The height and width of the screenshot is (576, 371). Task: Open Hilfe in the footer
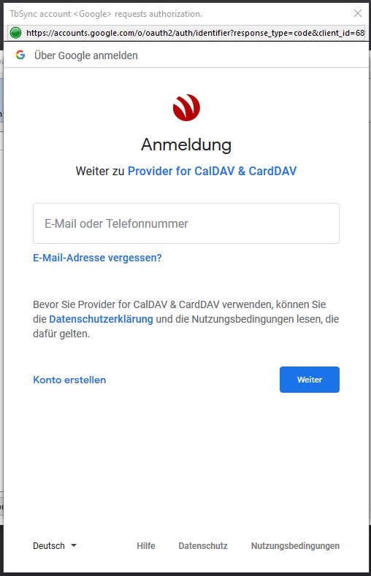(x=146, y=545)
